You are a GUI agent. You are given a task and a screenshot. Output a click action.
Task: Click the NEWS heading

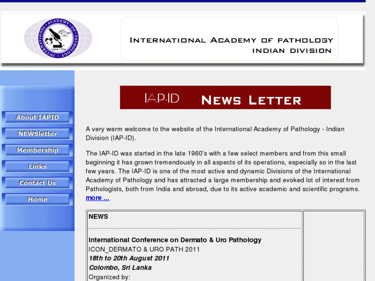pyautogui.click(x=99, y=217)
